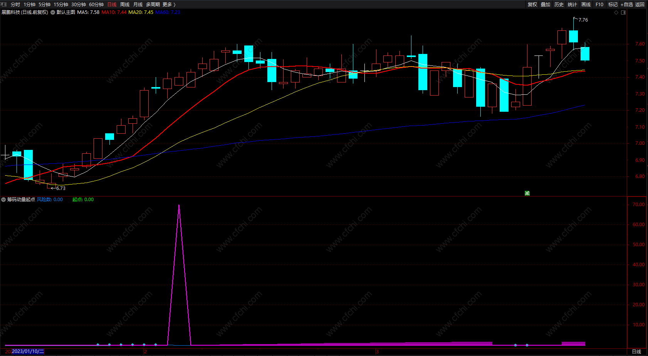Viewport: 648px width, 356px height.
Task: Click the magenta spike peak in indicator panel
Action: [x=179, y=205]
